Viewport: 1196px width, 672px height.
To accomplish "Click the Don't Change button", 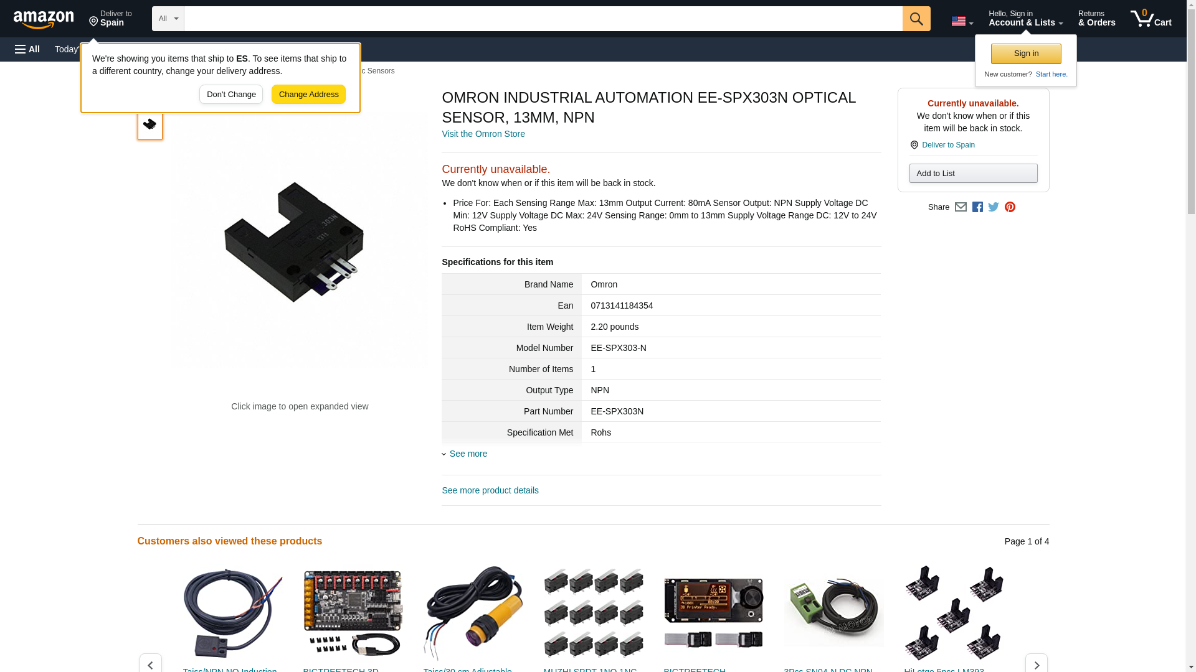I will 231,95.
